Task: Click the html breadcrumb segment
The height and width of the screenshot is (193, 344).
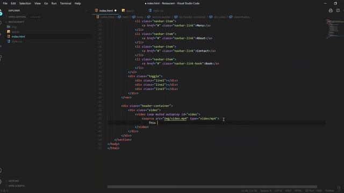Action: click(125, 17)
